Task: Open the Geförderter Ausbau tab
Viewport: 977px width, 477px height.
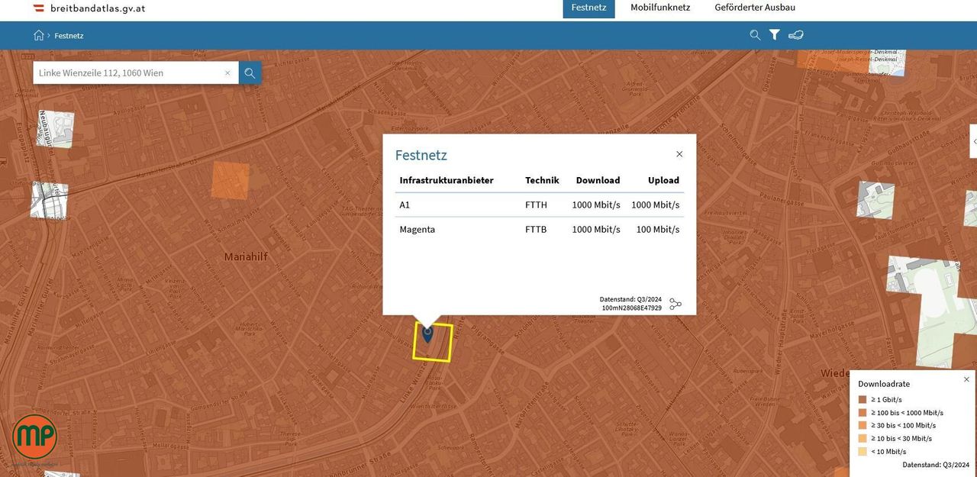Action: coord(754,8)
